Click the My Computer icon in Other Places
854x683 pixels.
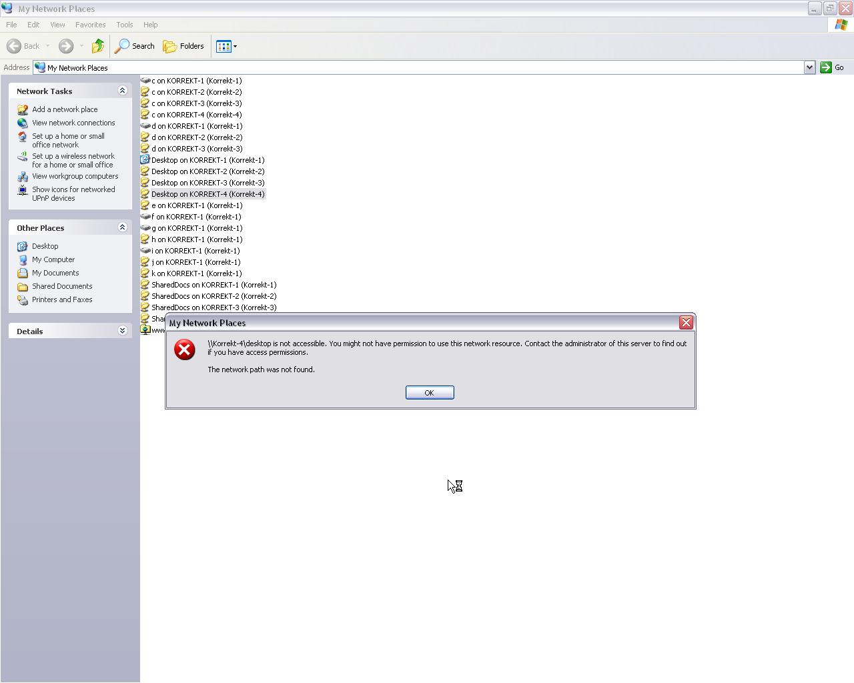tap(23, 259)
